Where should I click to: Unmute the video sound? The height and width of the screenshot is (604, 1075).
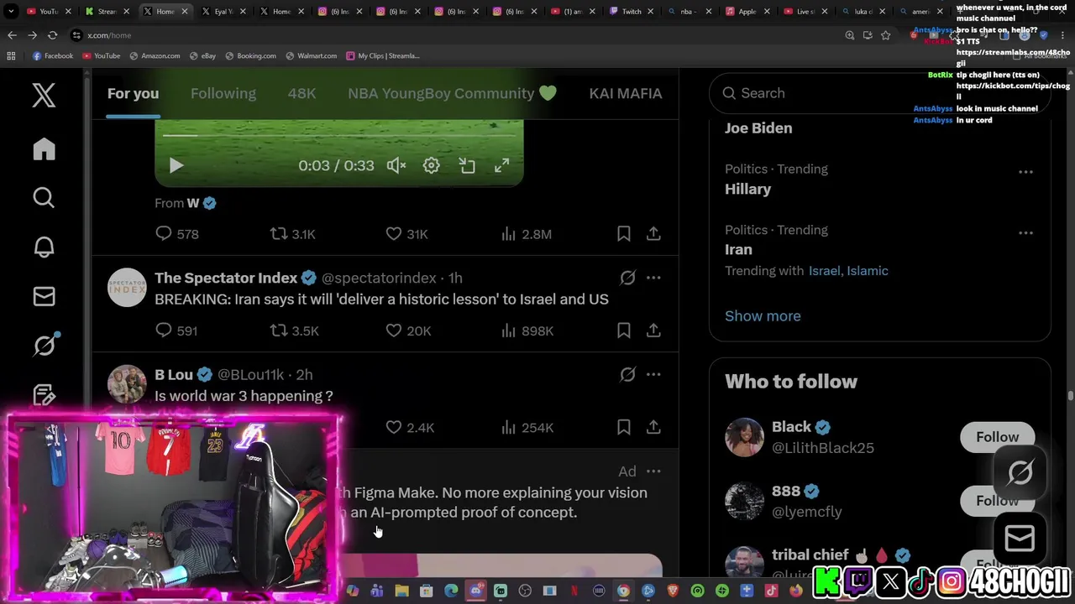click(x=396, y=165)
